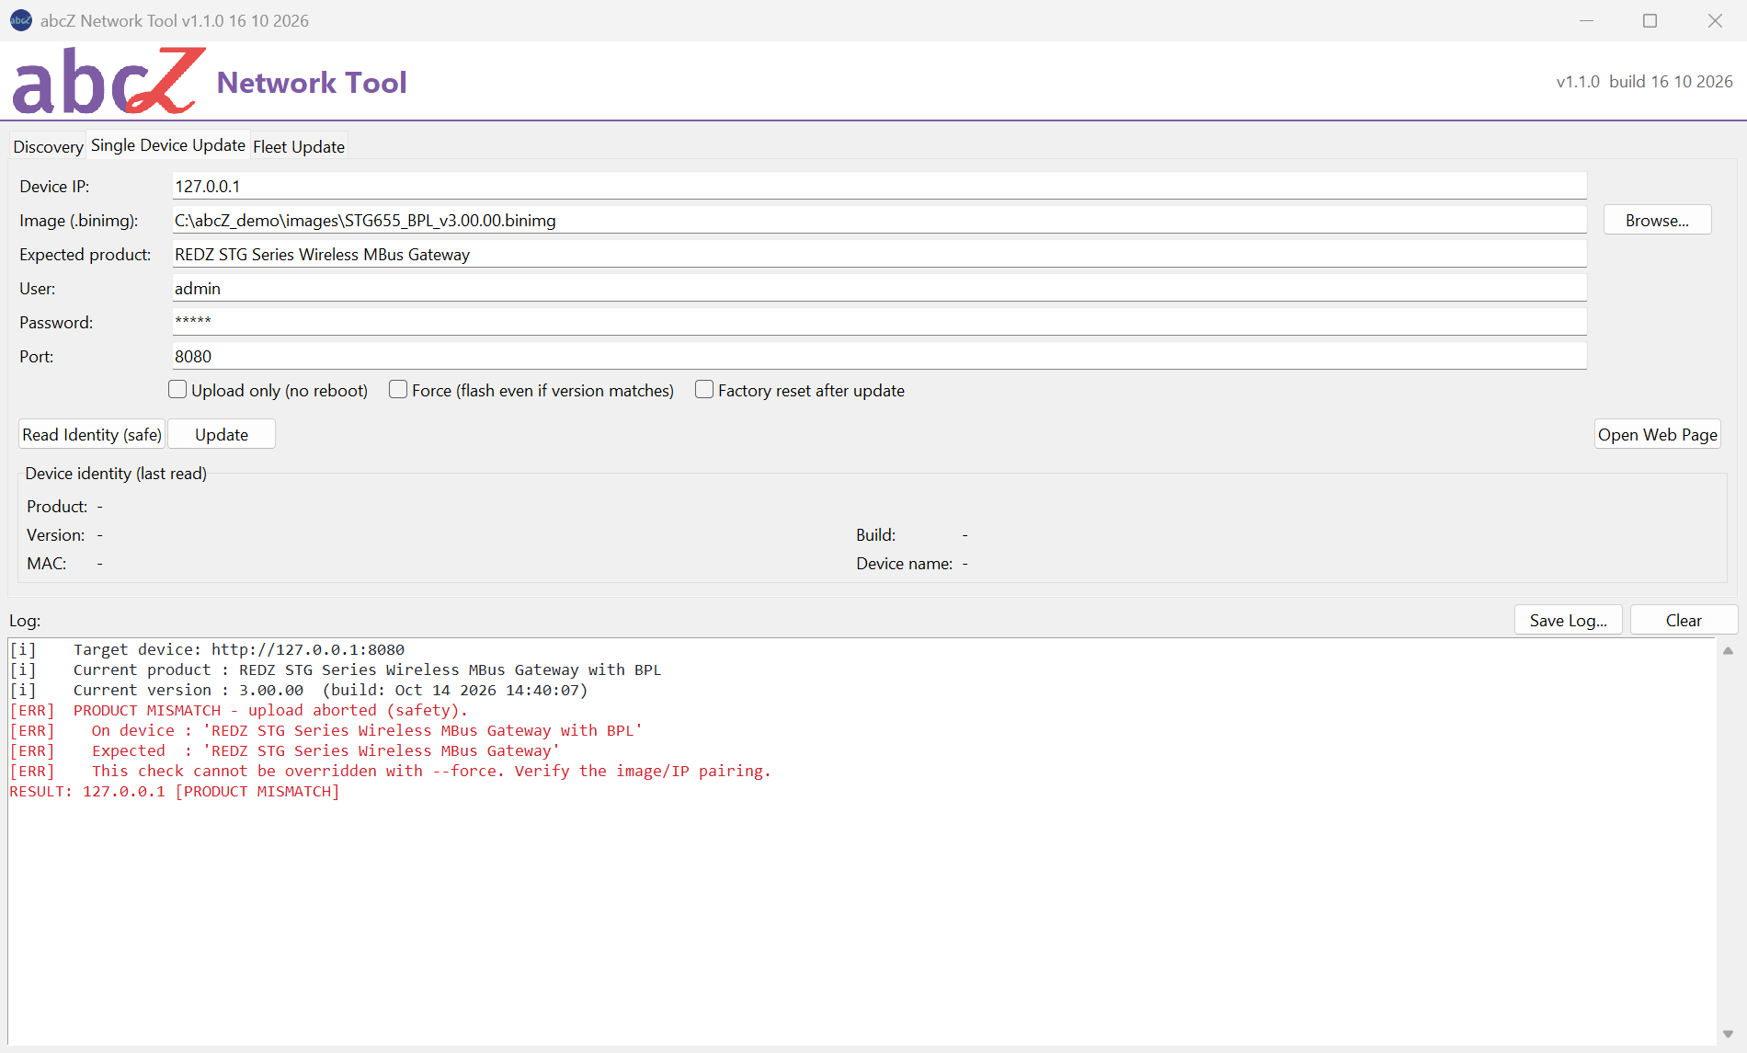Click the Build value in Device identity
Image resolution: width=1747 pixels, height=1053 pixels.
pos(965,534)
